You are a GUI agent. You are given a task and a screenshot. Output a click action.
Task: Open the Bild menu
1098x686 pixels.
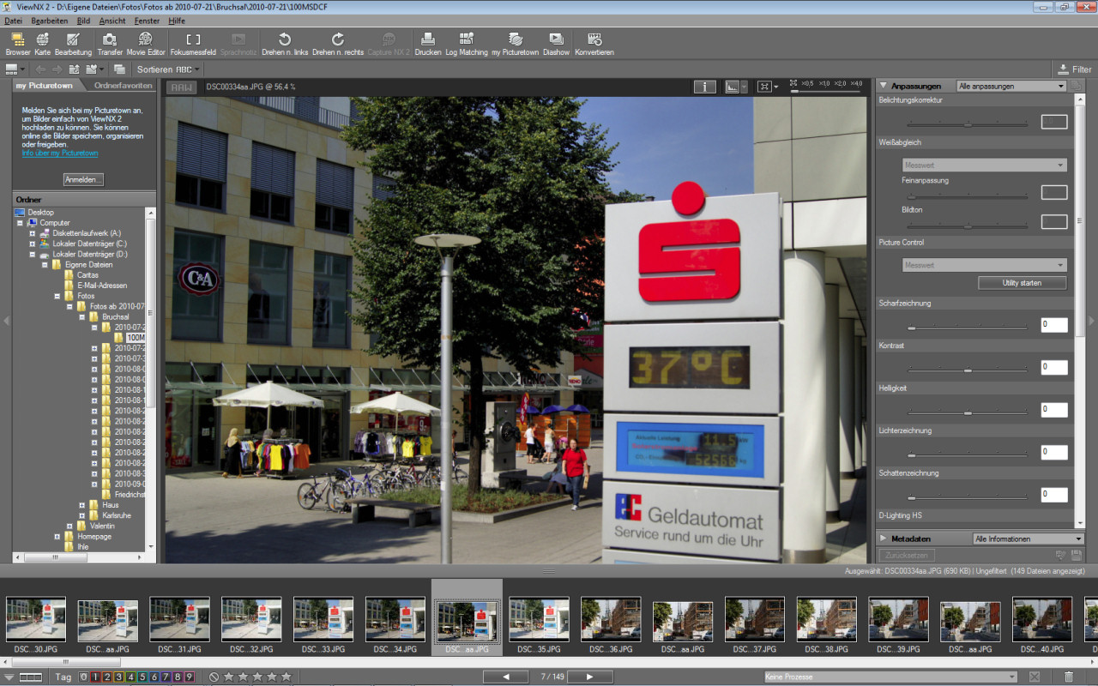coord(83,20)
